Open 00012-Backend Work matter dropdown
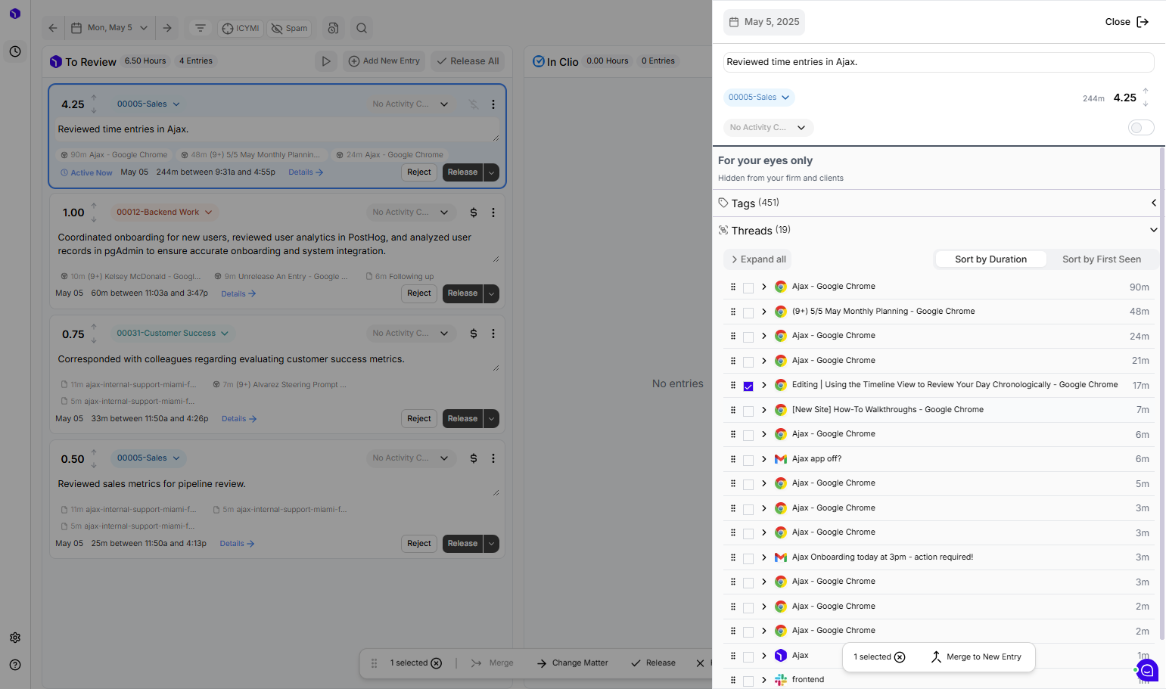 pyautogui.click(x=164, y=213)
